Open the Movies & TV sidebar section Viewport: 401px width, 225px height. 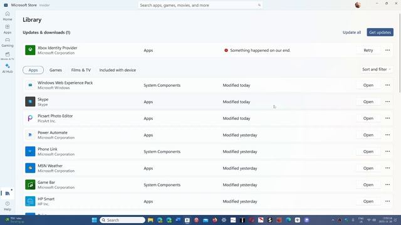(x=8, y=56)
